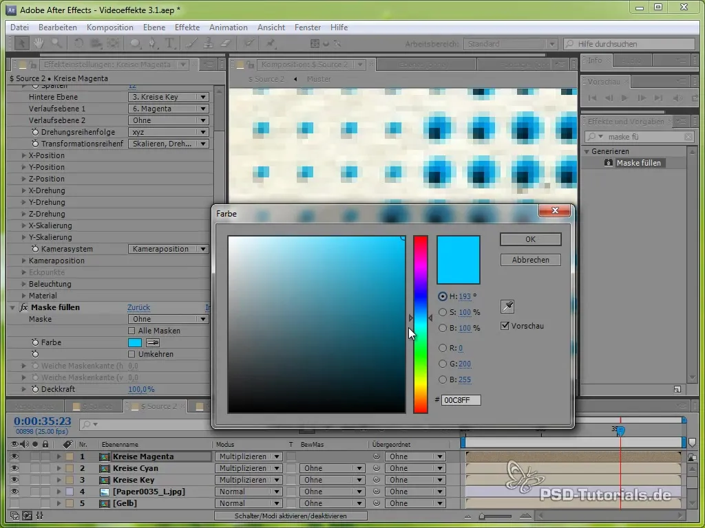Select the Type text tool
This screenshot has height=528, width=705.
169,43
